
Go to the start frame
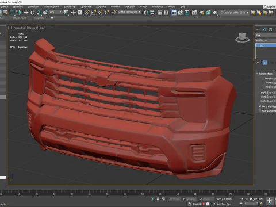coord(241,199)
